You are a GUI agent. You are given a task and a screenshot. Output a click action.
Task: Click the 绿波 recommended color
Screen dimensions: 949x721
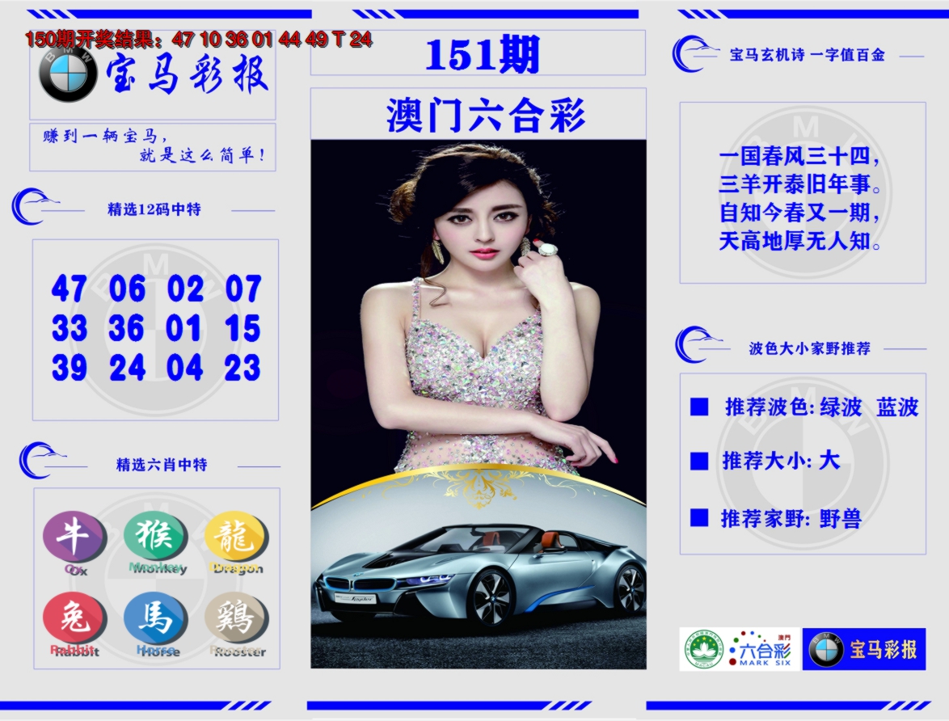tap(841, 407)
